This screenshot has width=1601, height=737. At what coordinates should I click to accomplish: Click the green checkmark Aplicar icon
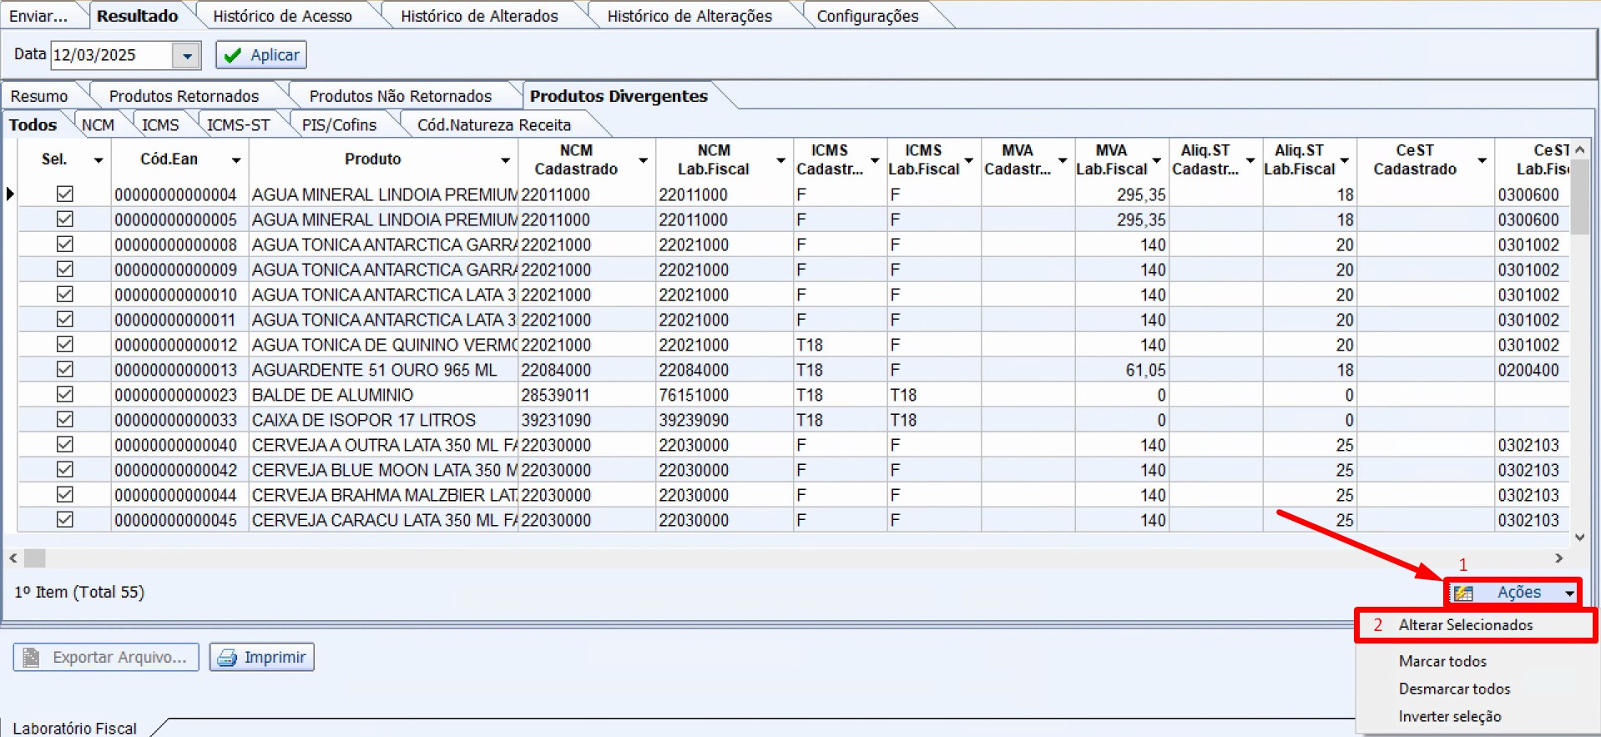pos(233,55)
